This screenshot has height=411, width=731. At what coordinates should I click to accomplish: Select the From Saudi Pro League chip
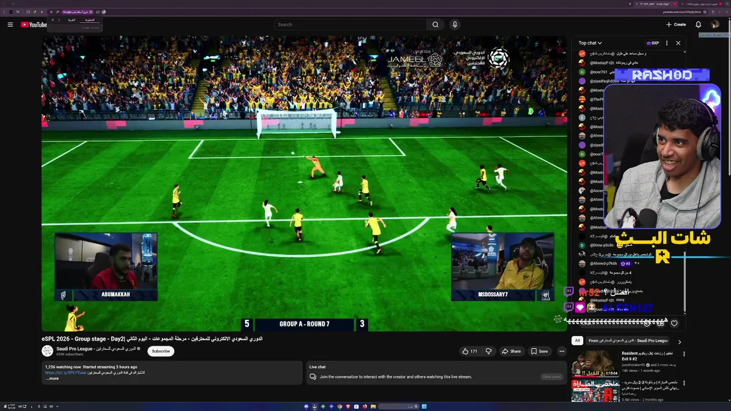[x=628, y=341]
